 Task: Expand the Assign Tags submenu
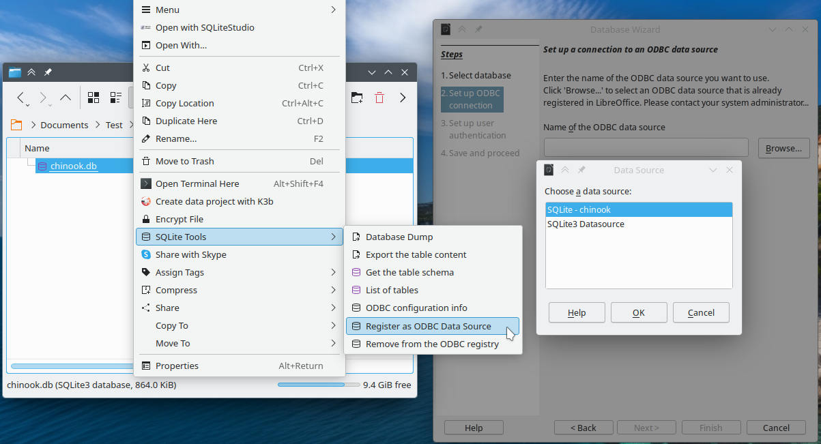(240, 272)
